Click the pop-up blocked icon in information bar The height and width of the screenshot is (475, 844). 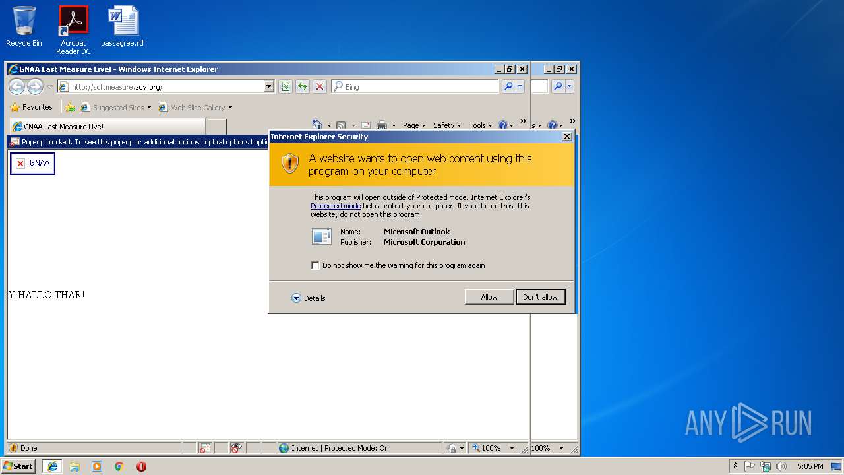click(x=15, y=142)
